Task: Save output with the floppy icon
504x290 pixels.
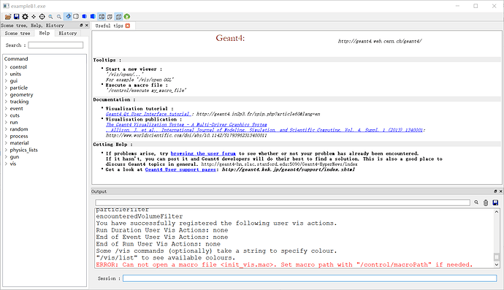Action: [495, 202]
